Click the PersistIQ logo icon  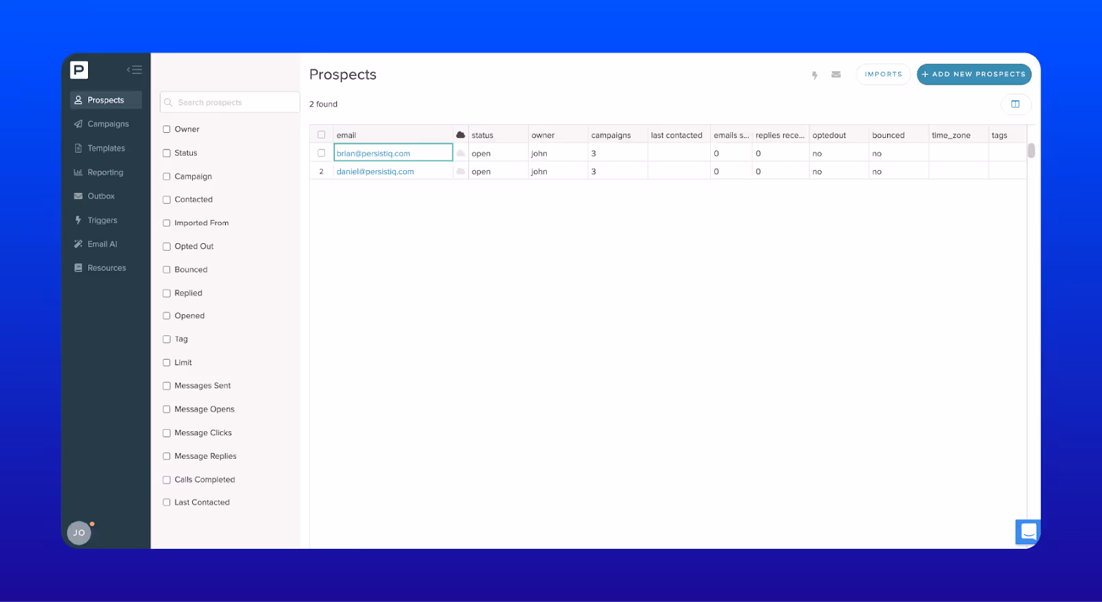click(x=79, y=70)
